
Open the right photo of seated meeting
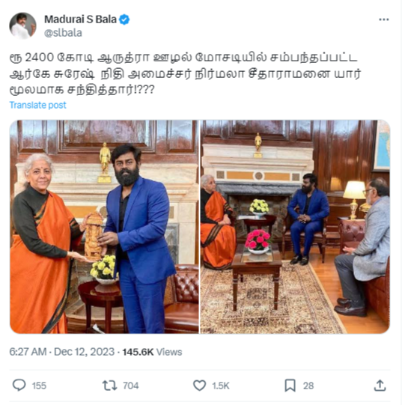click(x=295, y=227)
